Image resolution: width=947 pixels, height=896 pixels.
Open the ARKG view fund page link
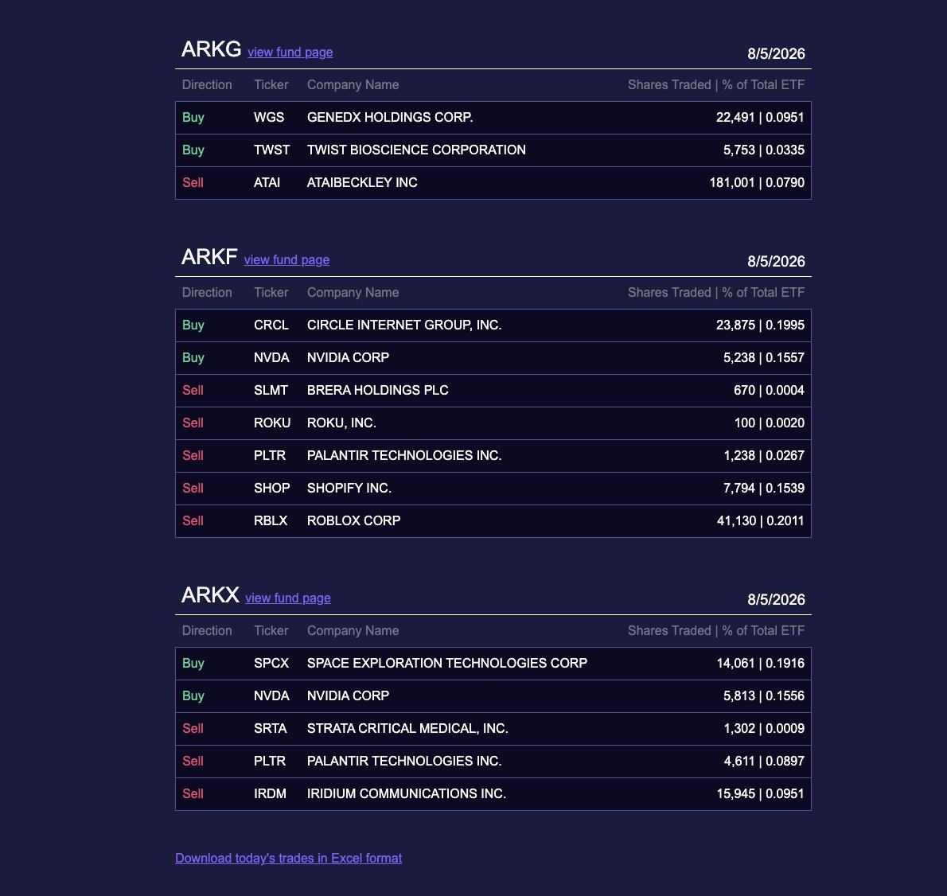tap(290, 53)
